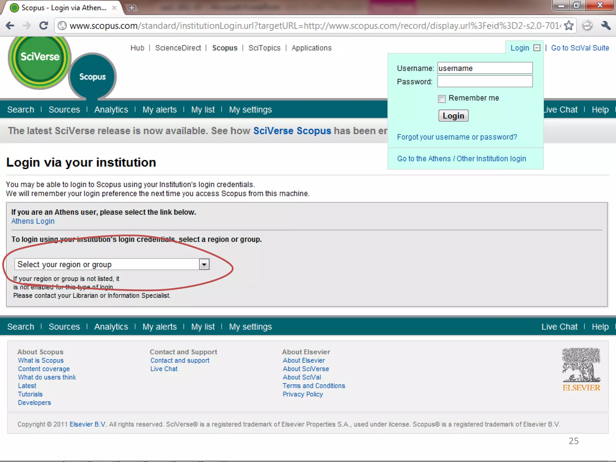The width and height of the screenshot is (616, 462).
Task: Open About Elsevier footer link
Action: (304, 360)
